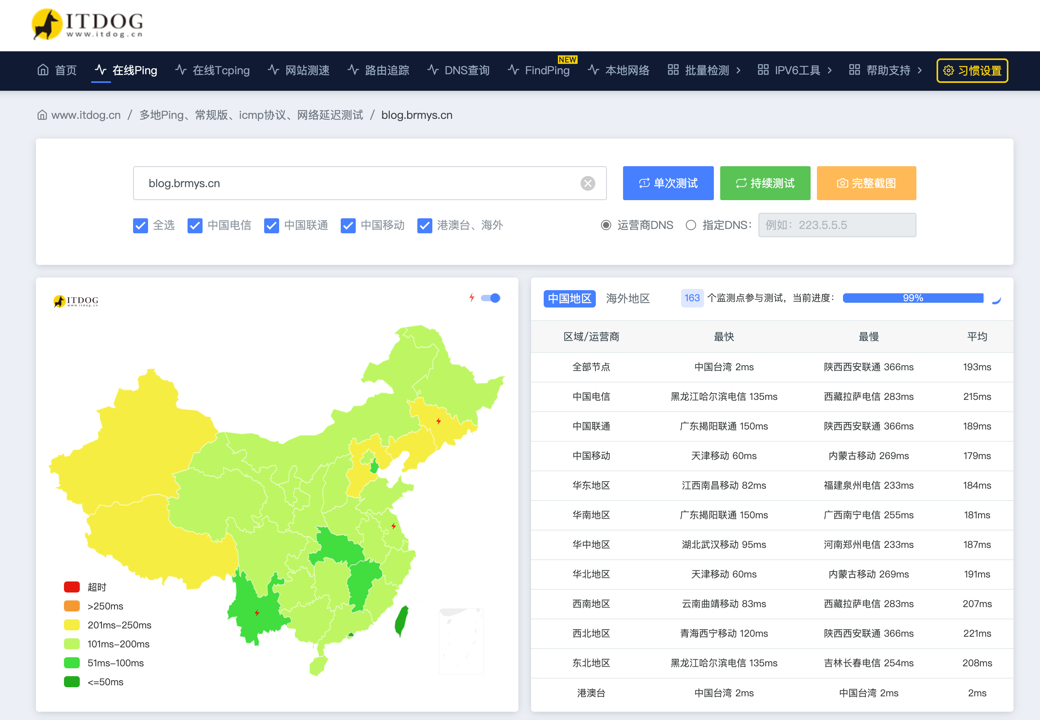The image size is (1040, 720).
Task: Click the 99% progress bar
Action: tap(913, 298)
